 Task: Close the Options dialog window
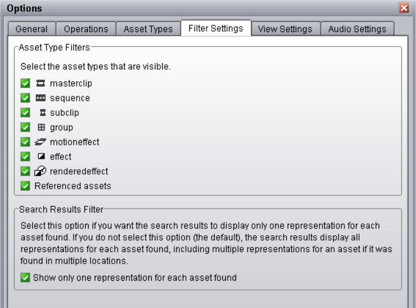tap(404, 8)
